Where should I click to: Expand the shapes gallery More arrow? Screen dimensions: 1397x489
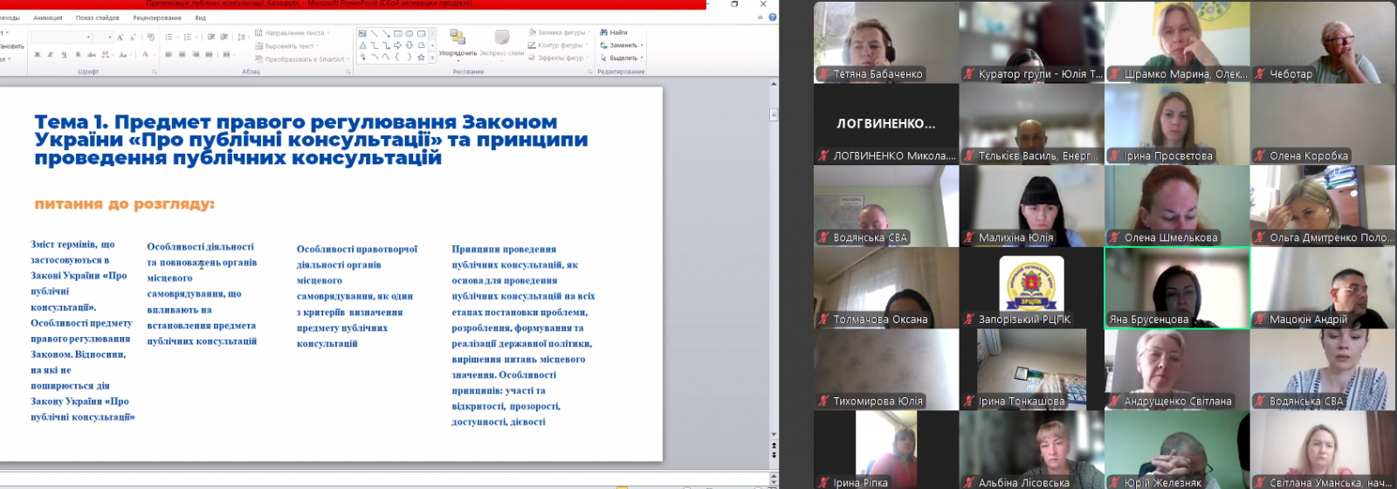coord(432,58)
